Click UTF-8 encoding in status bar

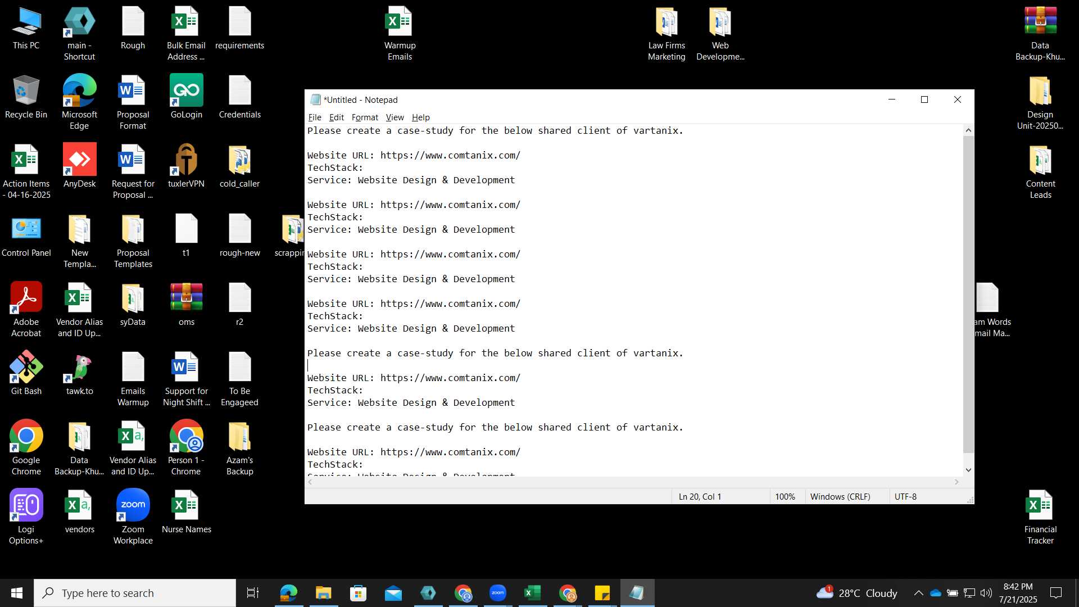point(905,497)
